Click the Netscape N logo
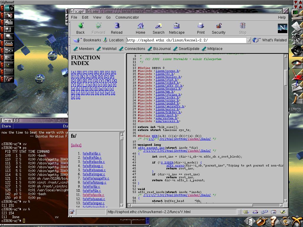The width and height of the screenshot is (303, 227). [282, 28]
